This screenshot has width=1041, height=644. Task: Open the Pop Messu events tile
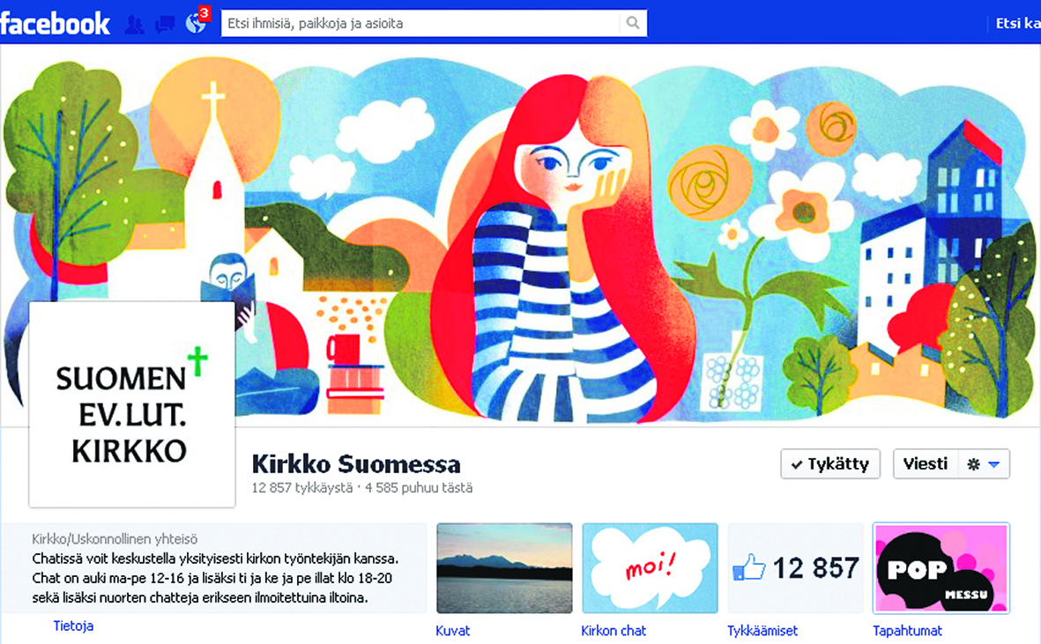point(941,568)
